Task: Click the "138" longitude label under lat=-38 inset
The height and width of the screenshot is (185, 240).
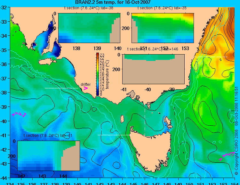Action: point(76,48)
